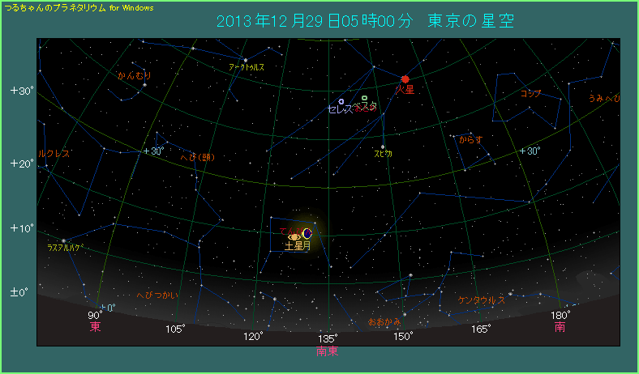Screen dimensions: 639x374
Task: Click the かんむり (Corona Borealis) constellation label
Action: tap(135, 75)
